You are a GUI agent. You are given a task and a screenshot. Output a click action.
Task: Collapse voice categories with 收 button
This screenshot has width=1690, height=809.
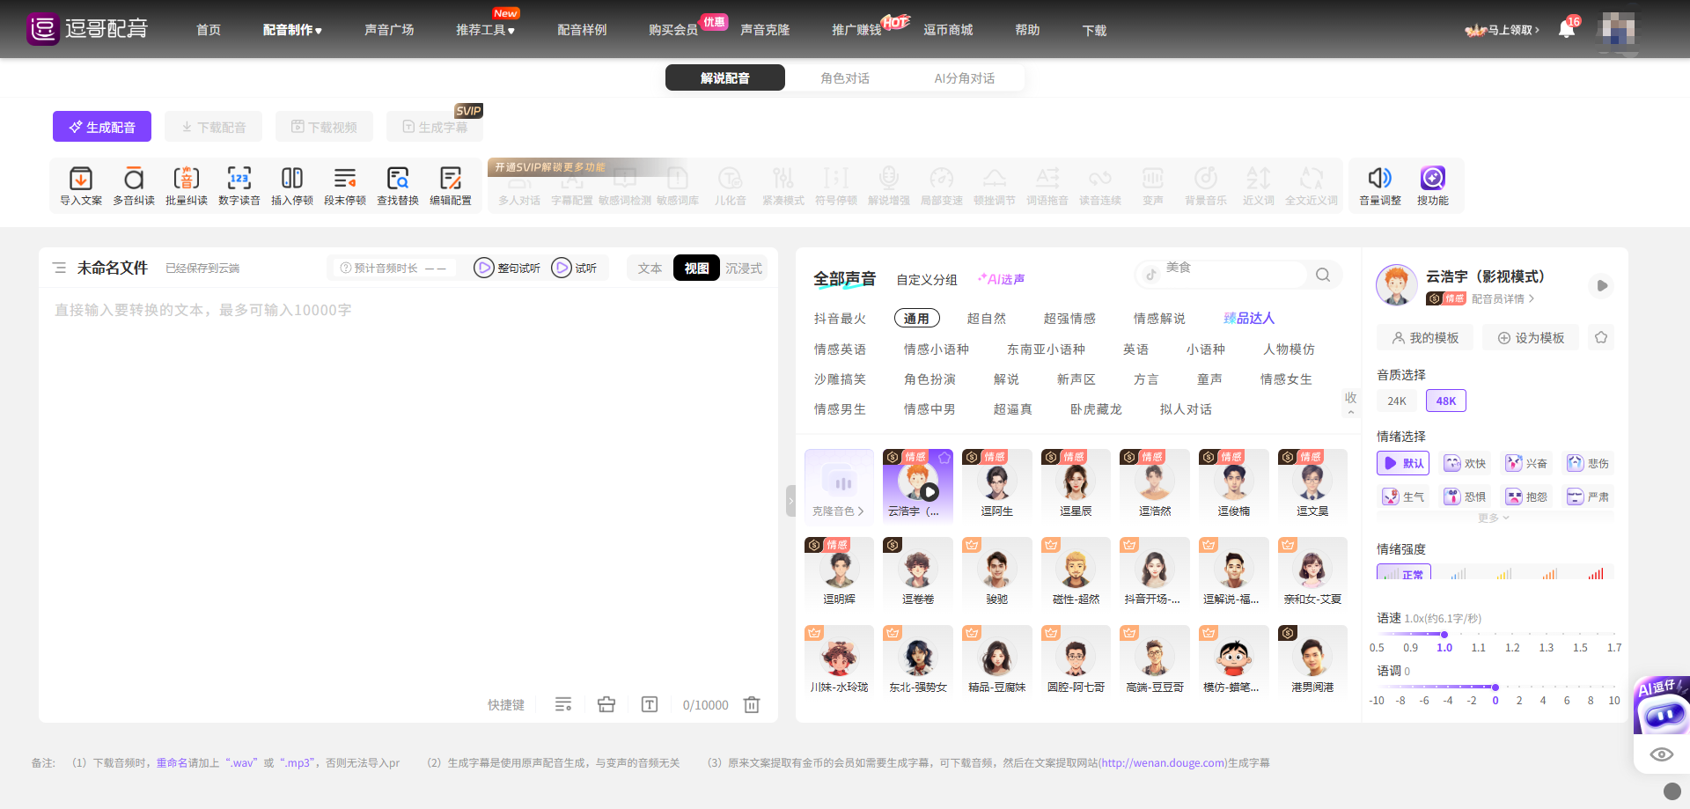click(1351, 402)
